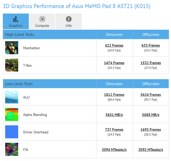Switch to the Compute tab label

point(42,26)
